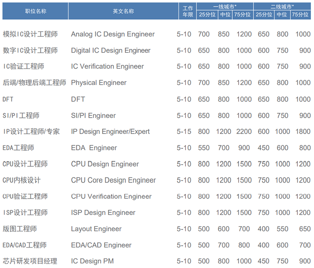This screenshot has width=314, height=268.
Task: Select the IC Design PM cell
Action: pyautogui.click(x=92, y=262)
